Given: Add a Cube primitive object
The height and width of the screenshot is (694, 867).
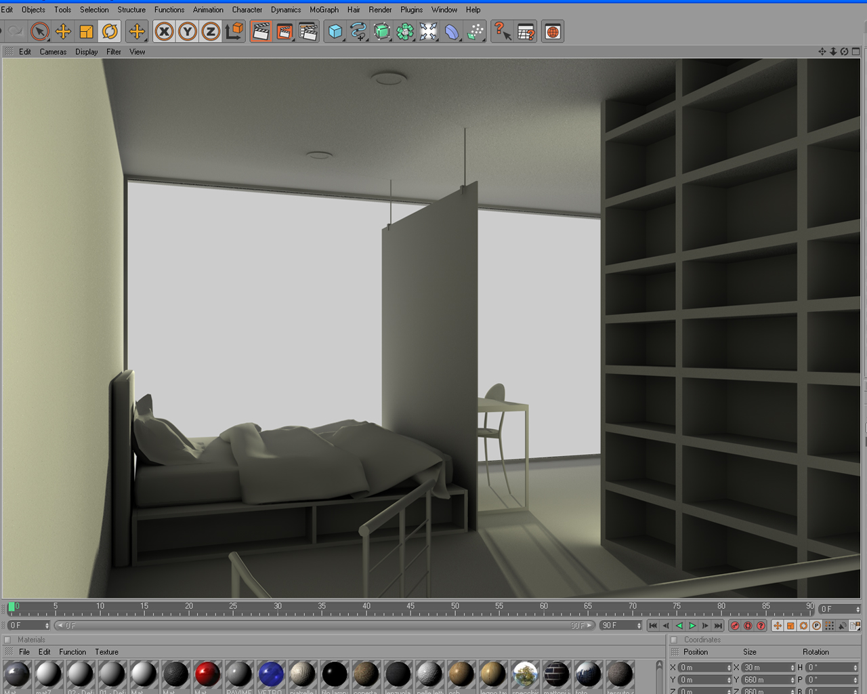Looking at the screenshot, I should coord(335,31).
